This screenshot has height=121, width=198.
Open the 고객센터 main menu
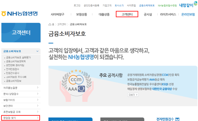click(x=127, y=14)
